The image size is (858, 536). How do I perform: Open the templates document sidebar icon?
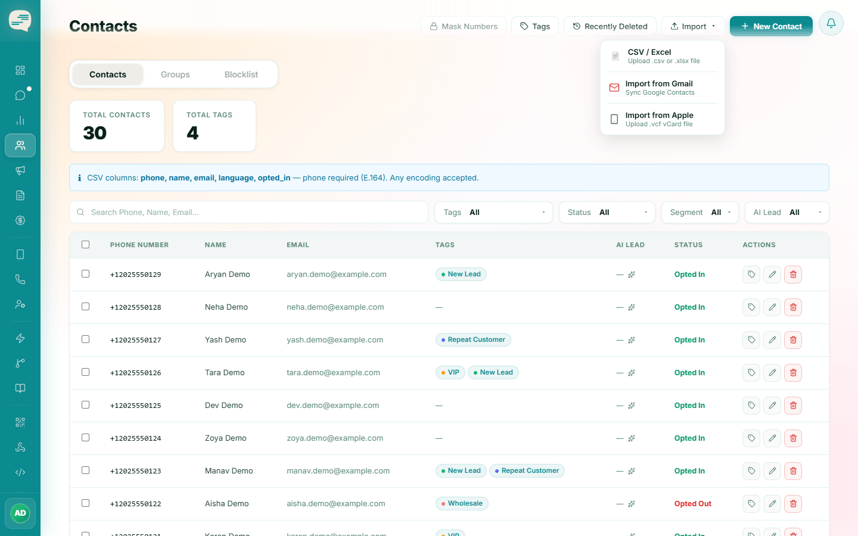click(x=20, y=195)
